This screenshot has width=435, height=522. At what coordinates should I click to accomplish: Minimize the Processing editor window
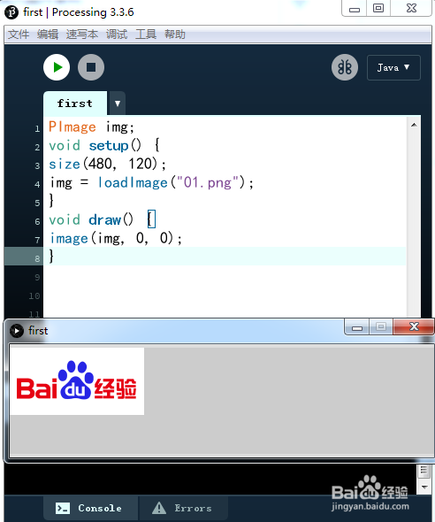tap(355, 8)
